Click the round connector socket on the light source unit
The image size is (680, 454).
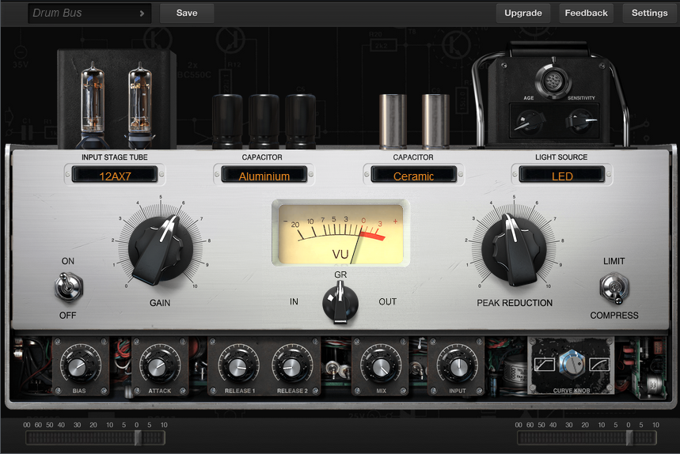click(553, 81)
